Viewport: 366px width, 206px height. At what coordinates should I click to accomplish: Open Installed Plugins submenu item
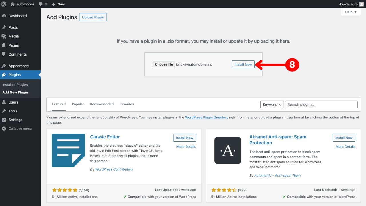coord(15,85)
